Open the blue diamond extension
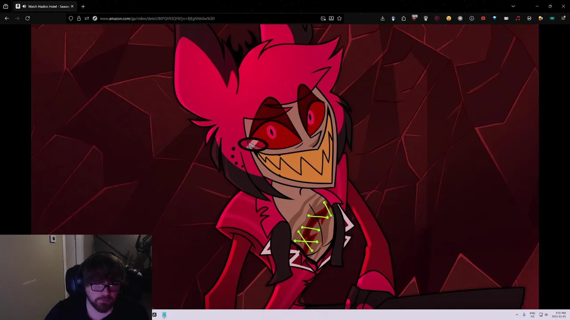Viewport: 570px width, 320px height. [494, 18]
